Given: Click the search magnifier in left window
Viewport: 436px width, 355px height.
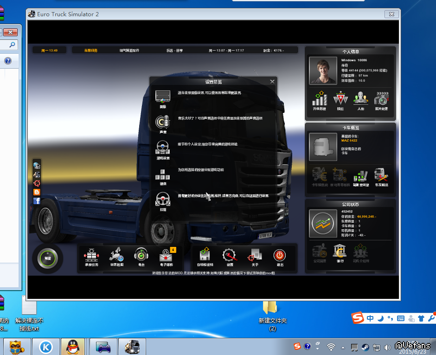Looking at the screenshot, I should click(x=12, y=45).
